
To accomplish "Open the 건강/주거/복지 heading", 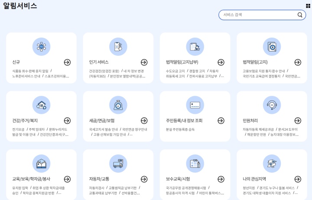I will 25,120.
